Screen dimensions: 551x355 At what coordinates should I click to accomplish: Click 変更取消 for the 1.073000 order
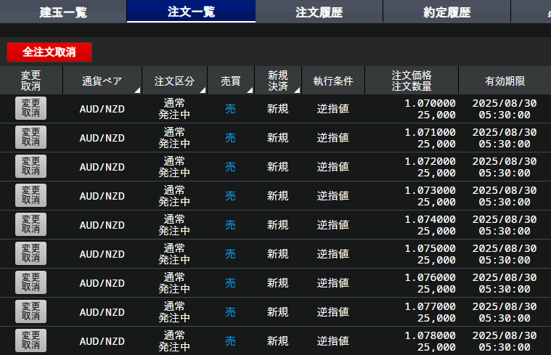pyautogui.click(x=31, y=195)
